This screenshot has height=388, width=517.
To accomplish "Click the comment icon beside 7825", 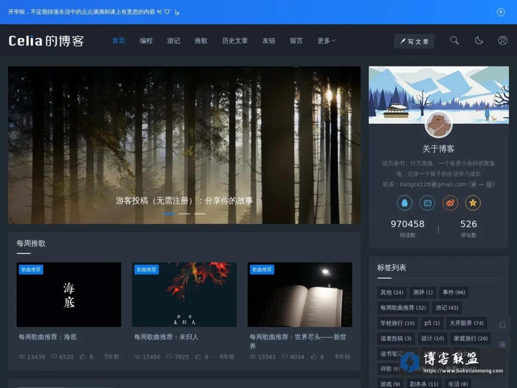I will 170,357.
